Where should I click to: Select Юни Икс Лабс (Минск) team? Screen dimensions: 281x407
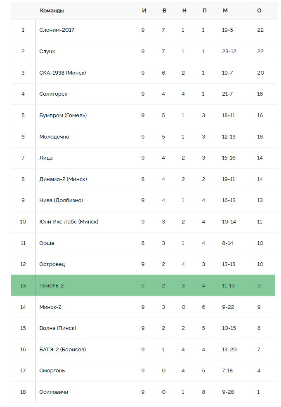[69, 222]
